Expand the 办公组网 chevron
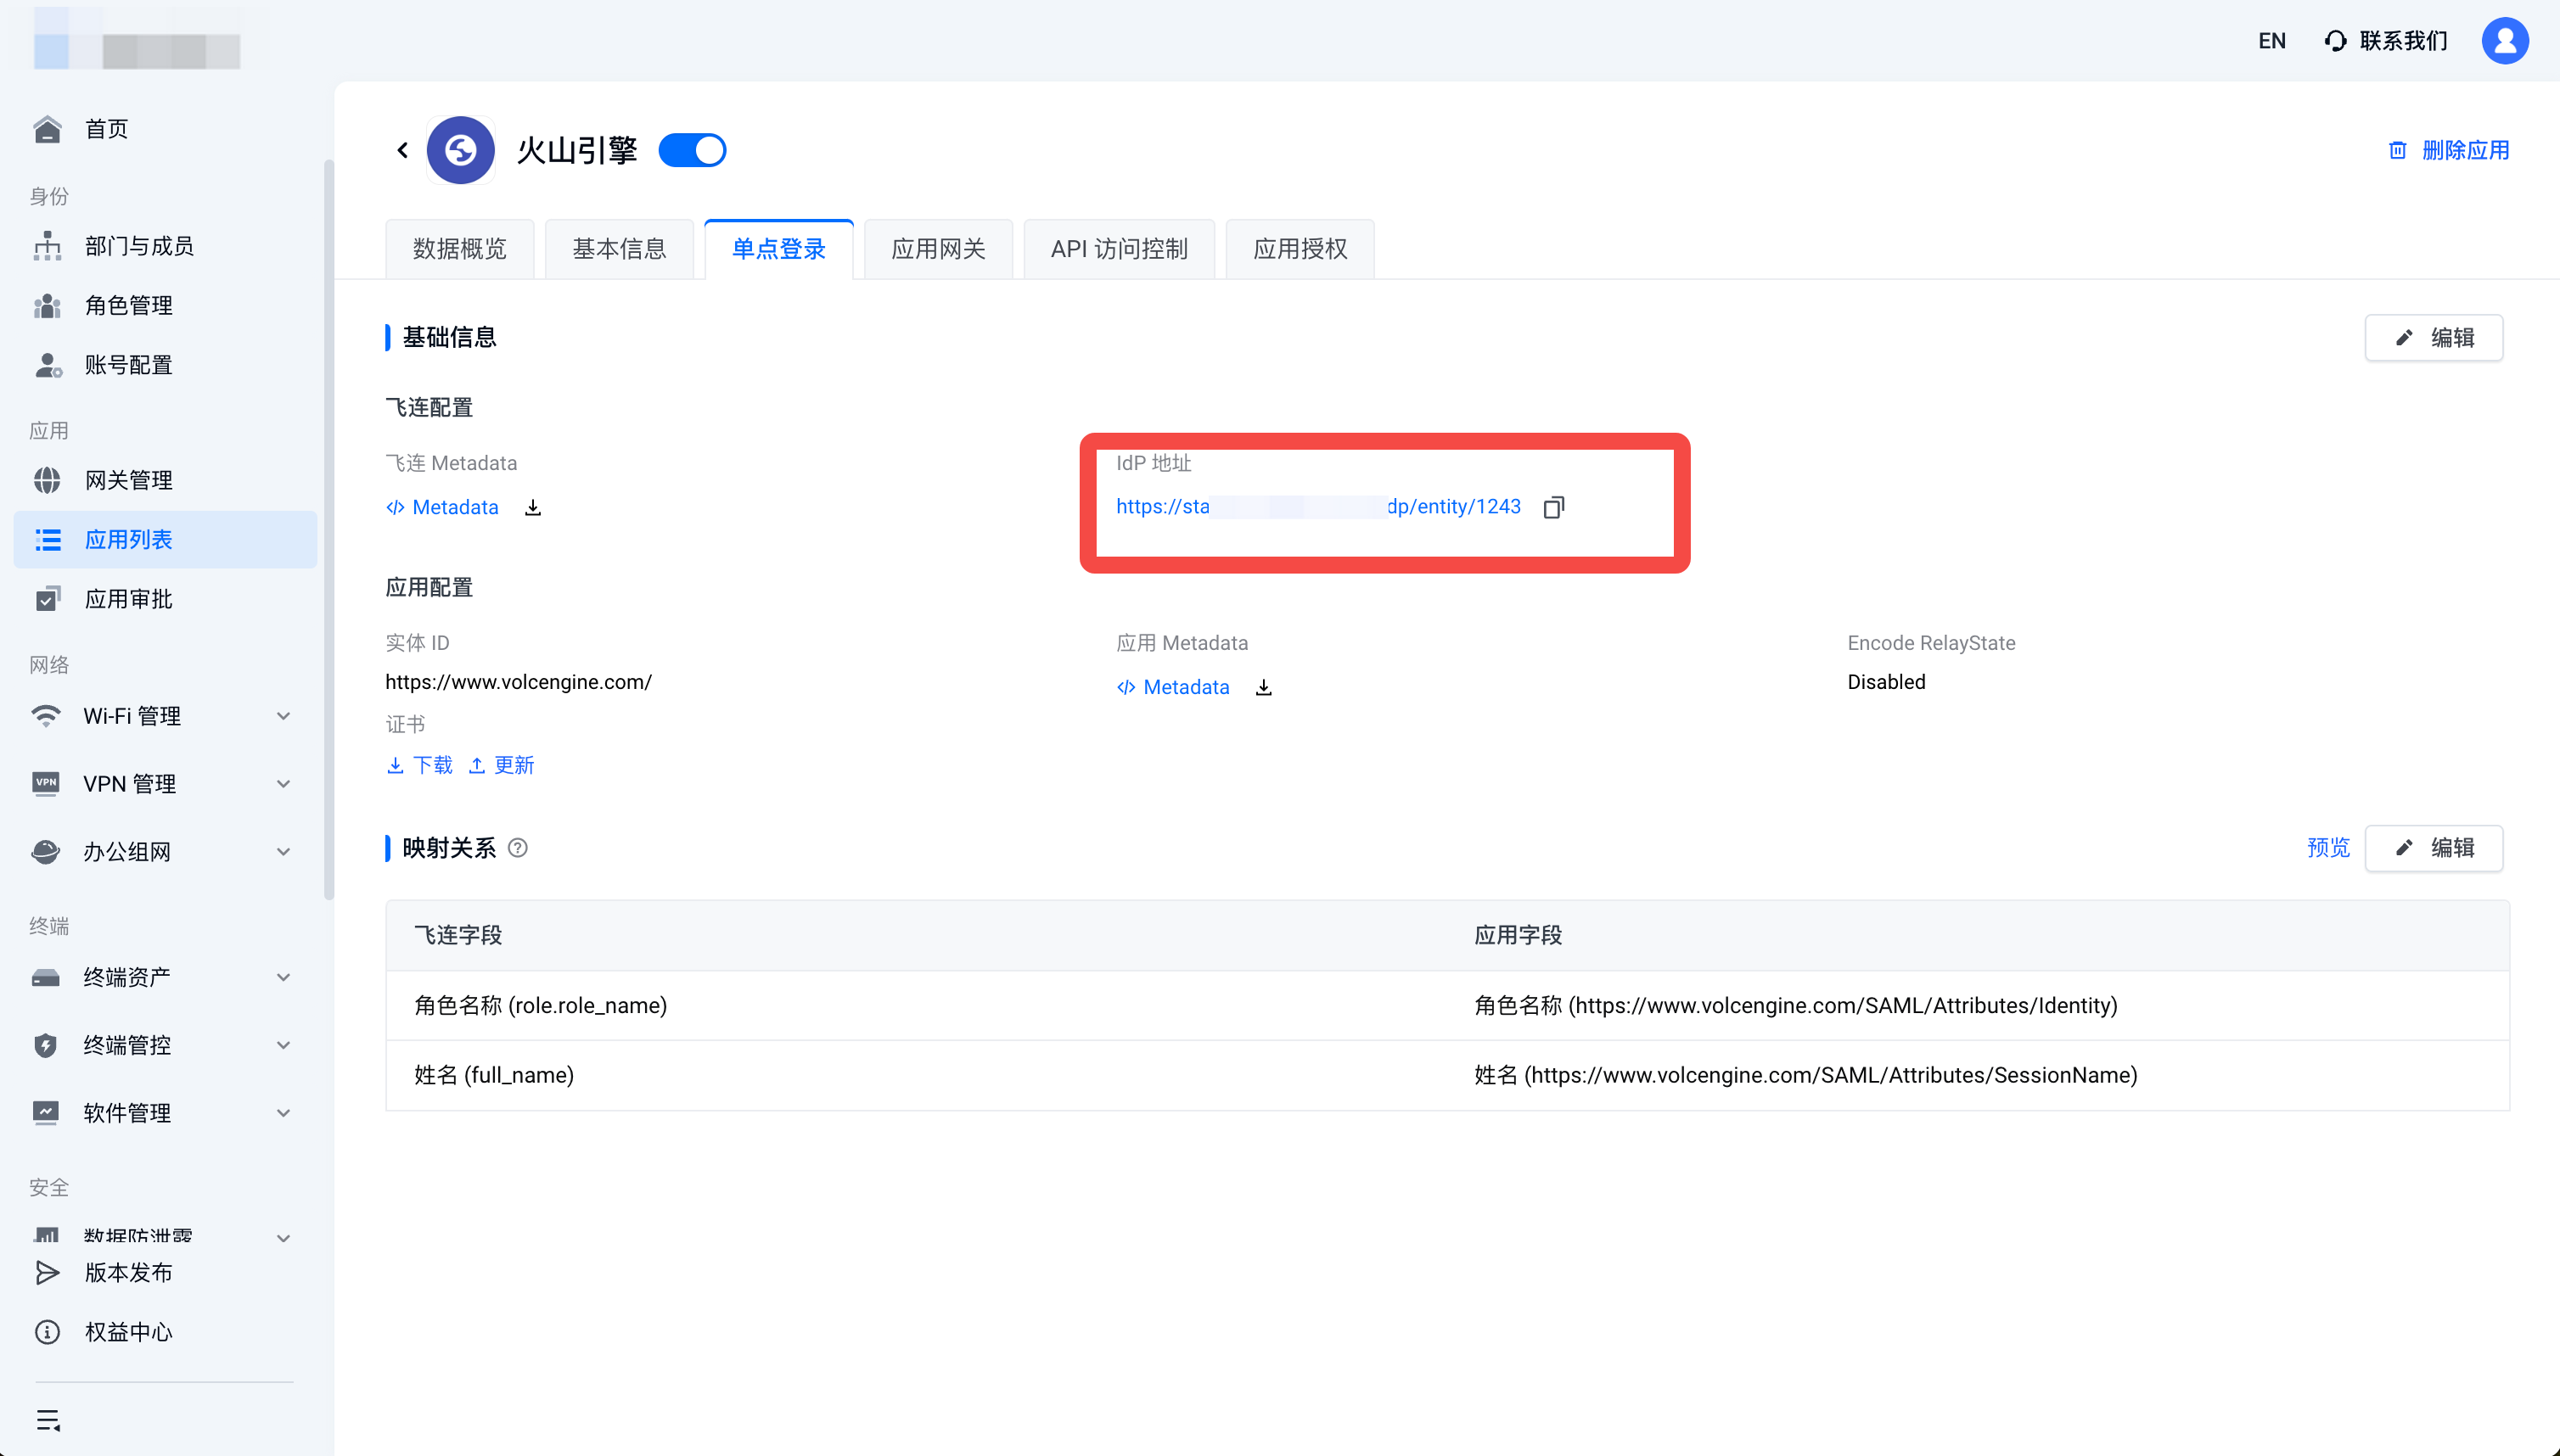The height and width of the screenshot is (1456, 2560). tap(284, 852)
